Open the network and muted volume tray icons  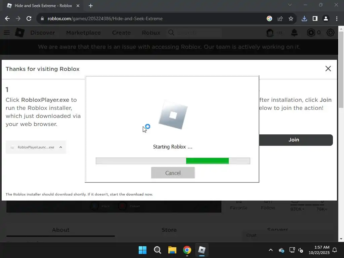tap(296, 250)
